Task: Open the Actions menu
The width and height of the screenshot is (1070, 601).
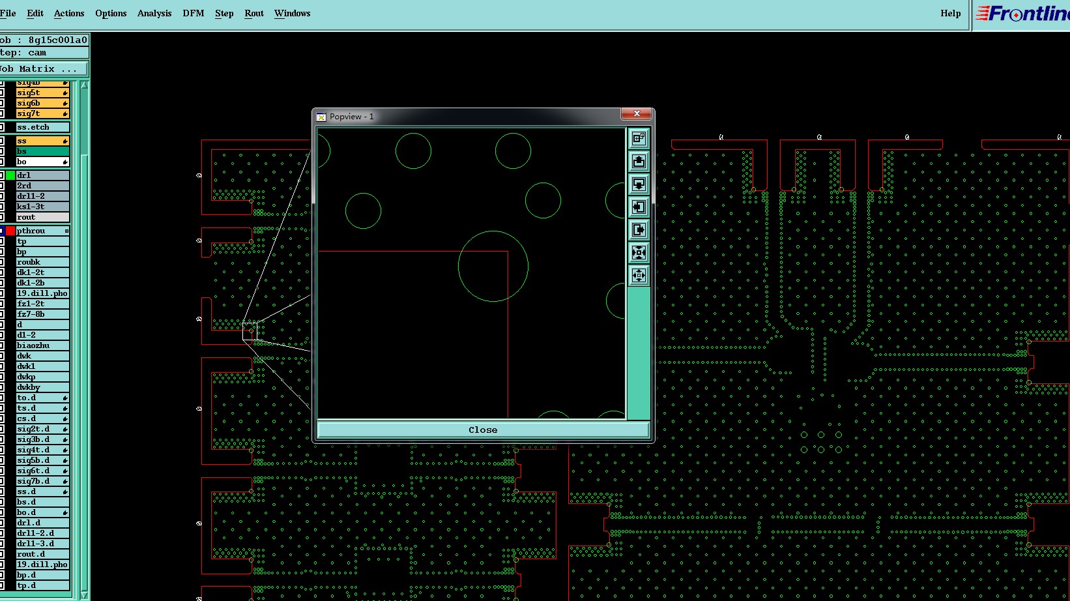Action: coord(69,13)
